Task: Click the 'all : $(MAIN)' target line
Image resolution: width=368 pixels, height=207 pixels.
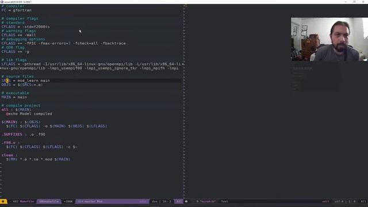Action: pyautogui.click(x=16, y=110)
